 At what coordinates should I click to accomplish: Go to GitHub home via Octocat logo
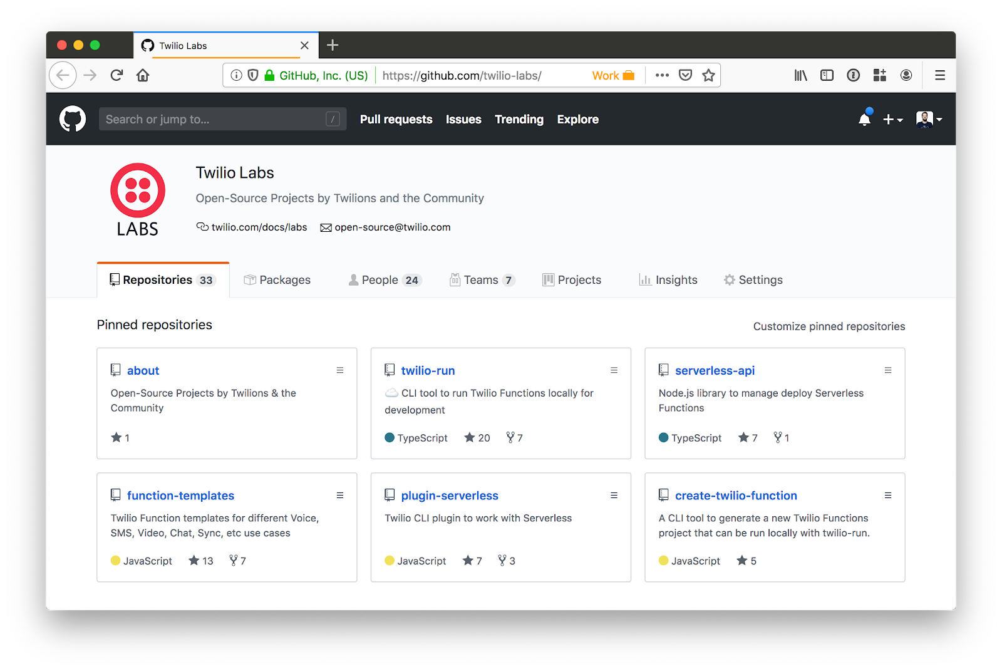point(73,119)
